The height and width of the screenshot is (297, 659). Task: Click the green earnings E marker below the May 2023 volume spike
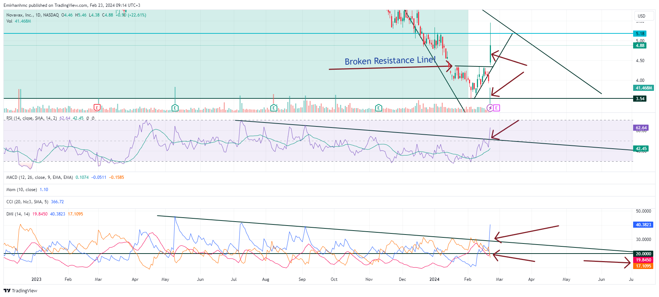[175, 108]
